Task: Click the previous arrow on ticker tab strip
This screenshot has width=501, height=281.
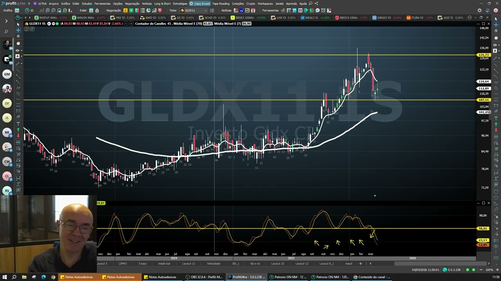Action: point(26,18)
